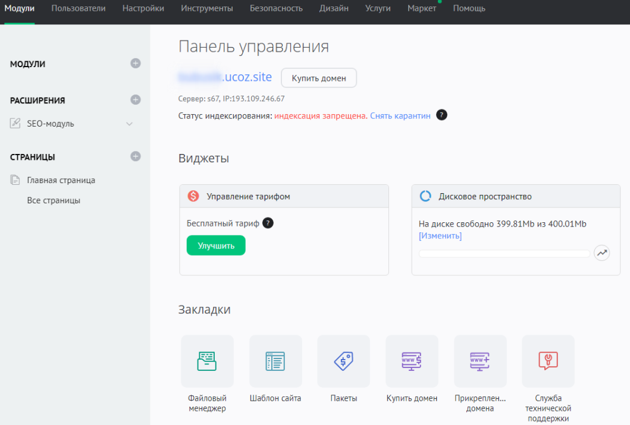This screenshot has height=425, width=630.
Task: Open the Шаблон сайта bookmark icon
Action: [275, 361]
